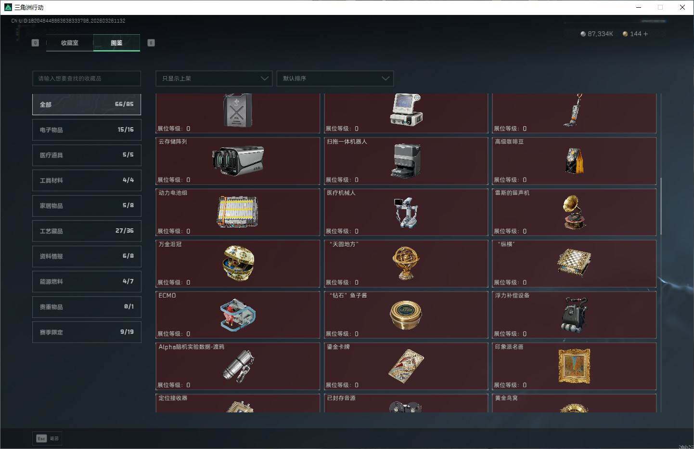The width and height of the screenshot is (694, 449).
Task: Focus the collectible search input field
Action: pos(87,79)
